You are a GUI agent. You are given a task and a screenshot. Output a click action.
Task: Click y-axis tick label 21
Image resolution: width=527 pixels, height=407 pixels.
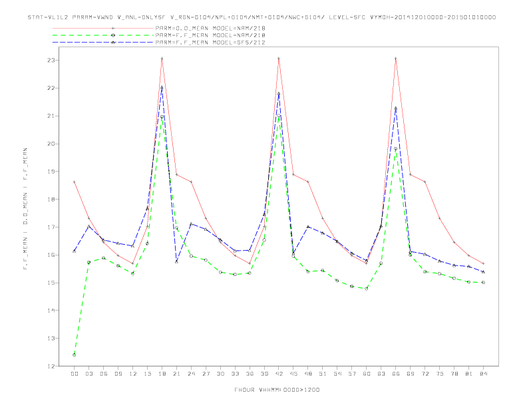click(51, 116)
